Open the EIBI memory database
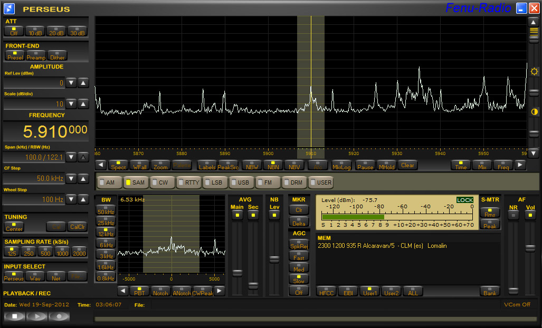 [347, 292]
